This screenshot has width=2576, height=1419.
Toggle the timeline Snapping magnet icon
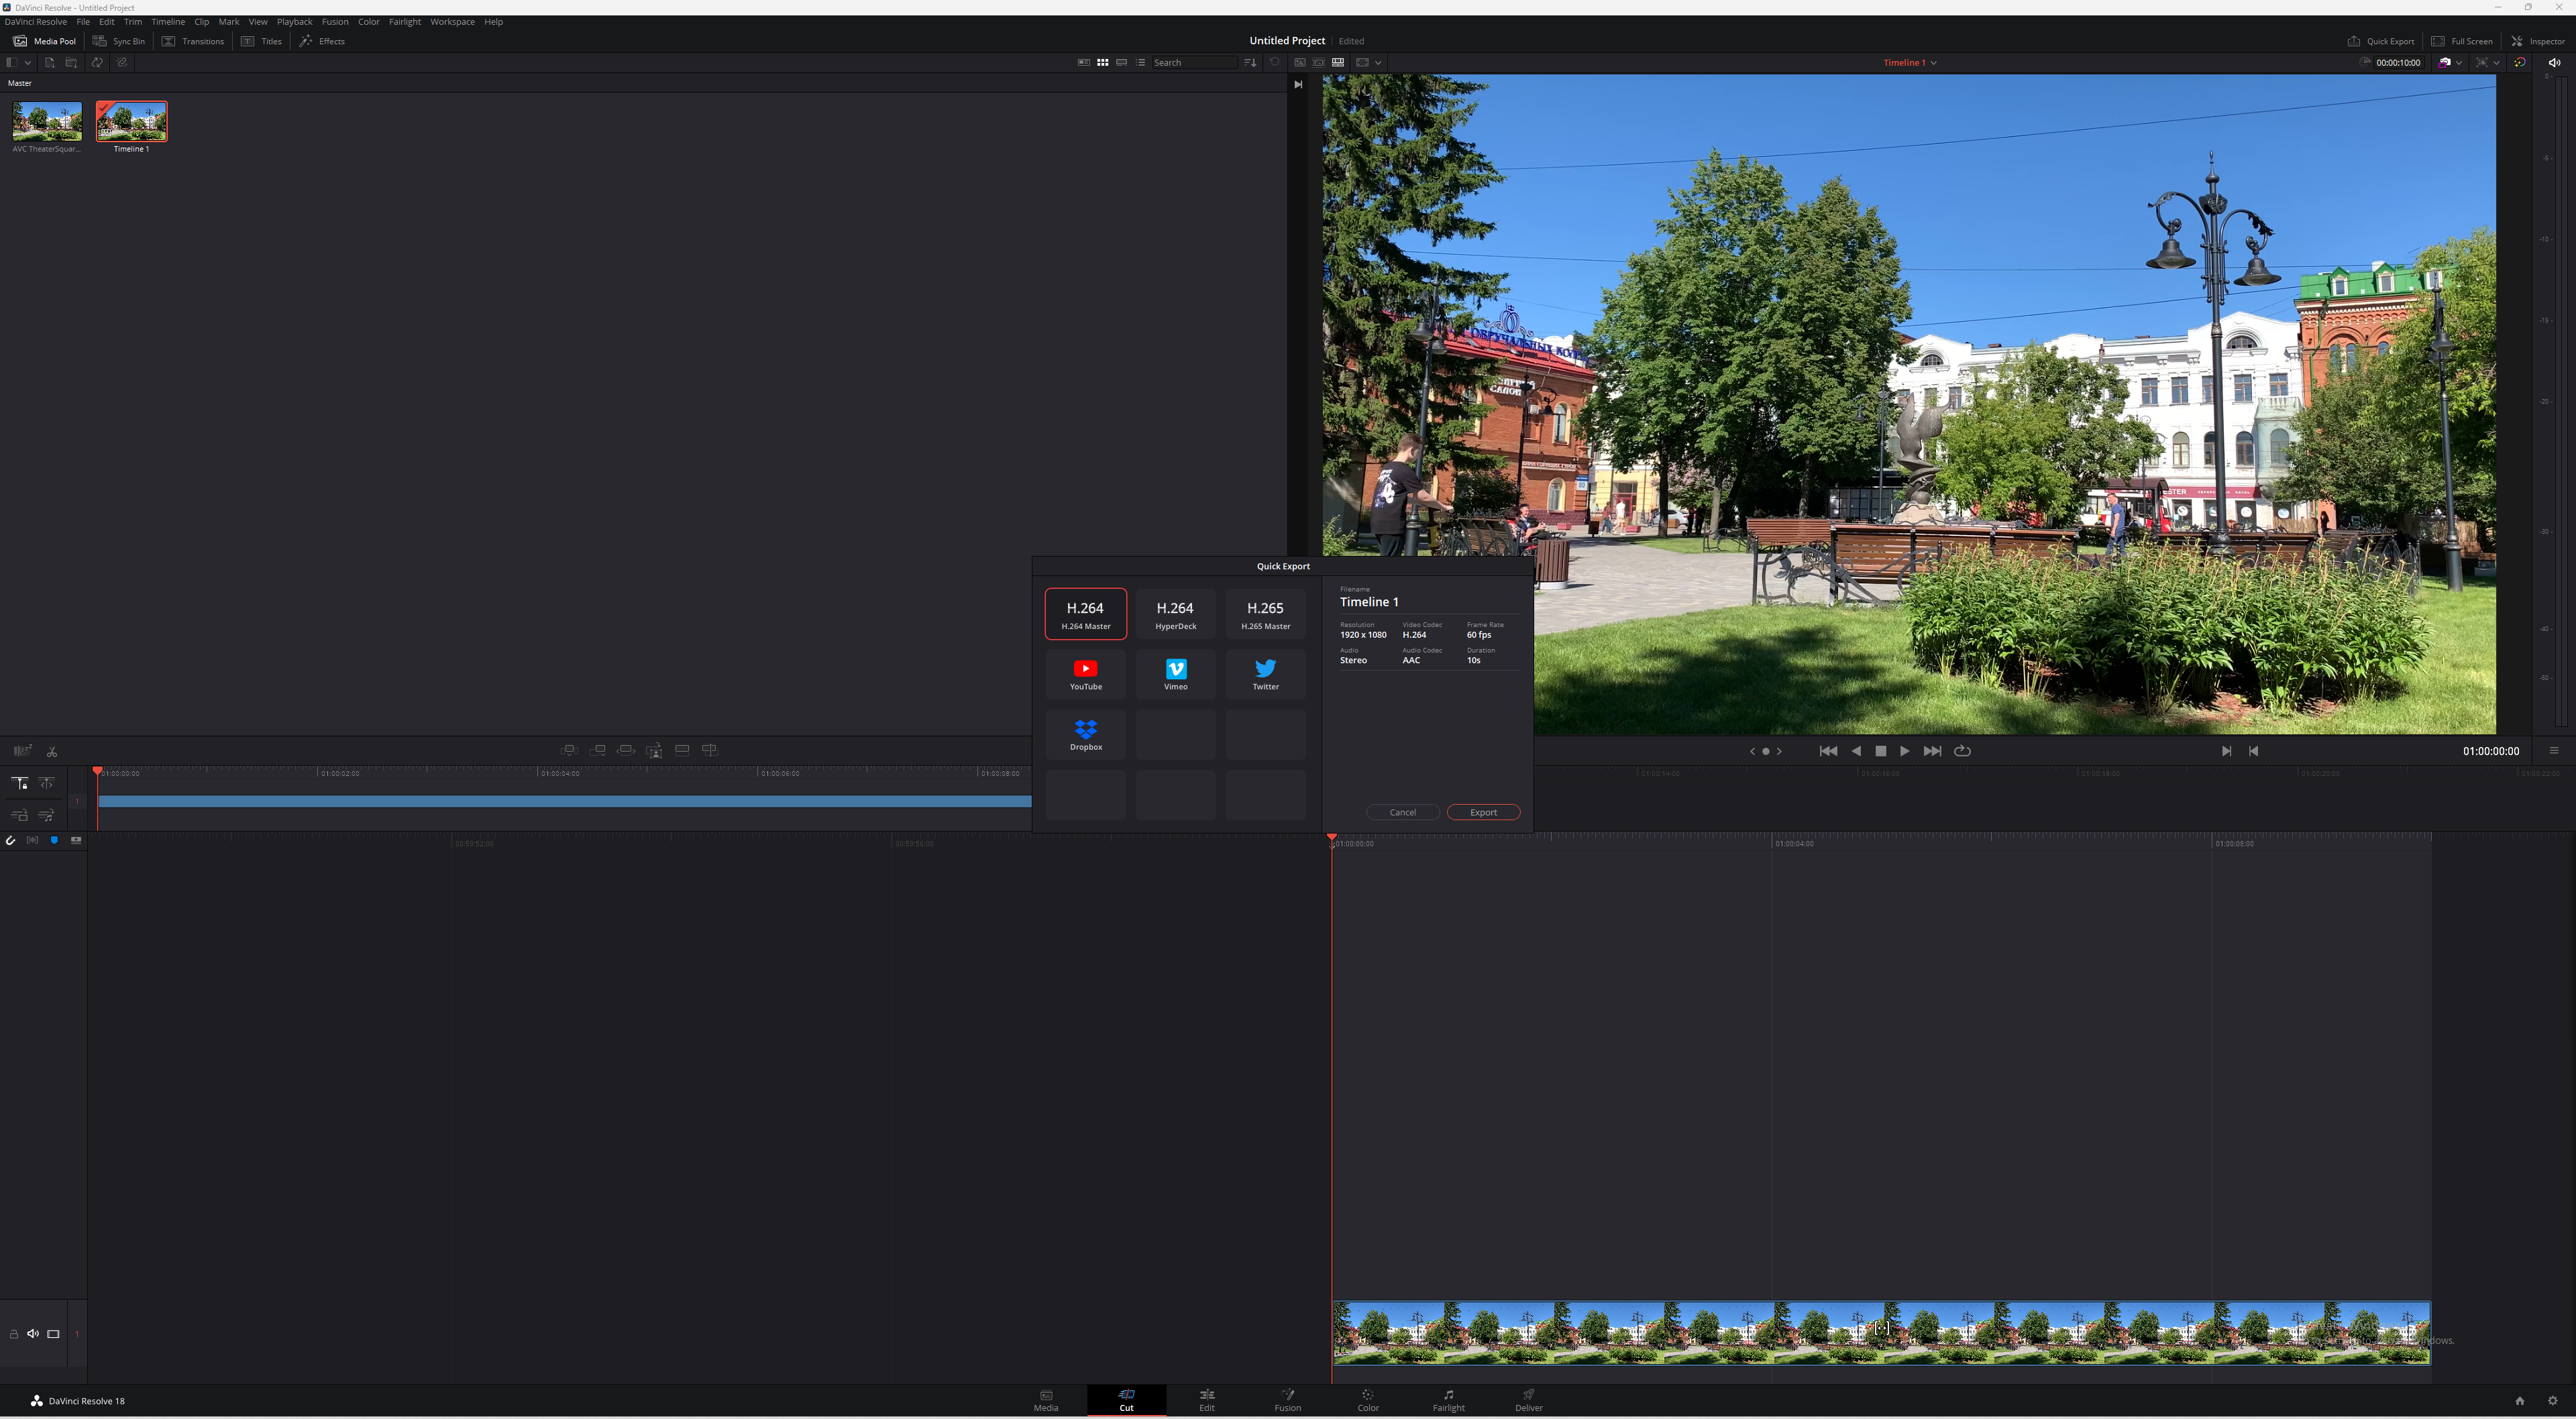tap(11, 840)
